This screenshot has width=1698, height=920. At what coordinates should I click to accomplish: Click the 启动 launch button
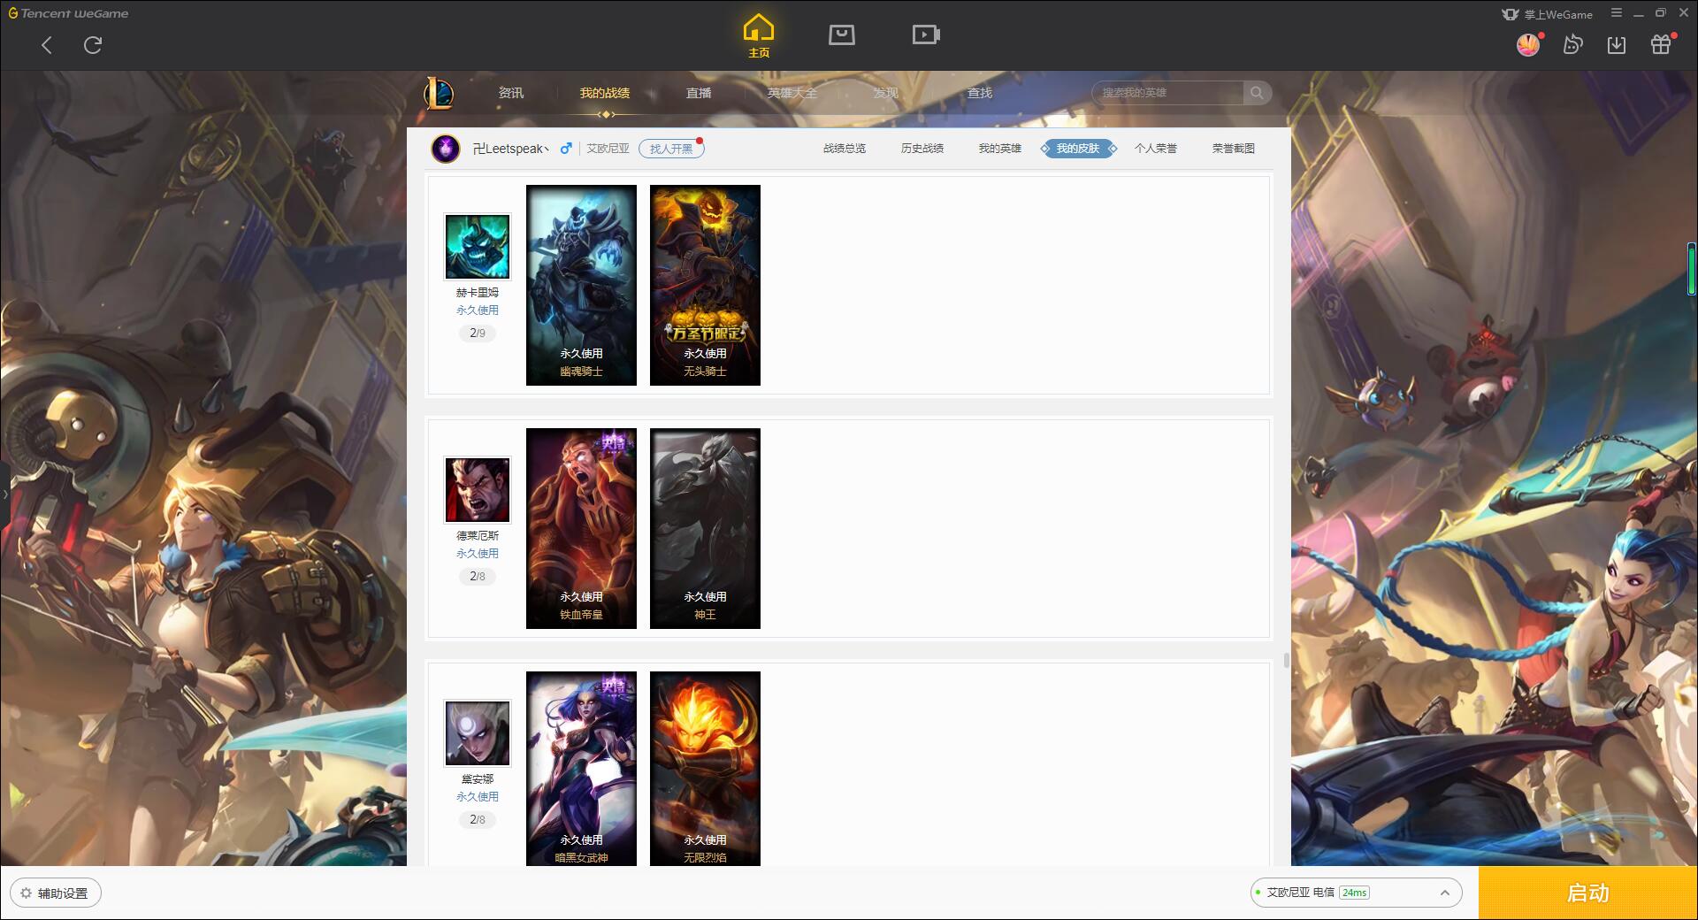(x=1588, y=893)
